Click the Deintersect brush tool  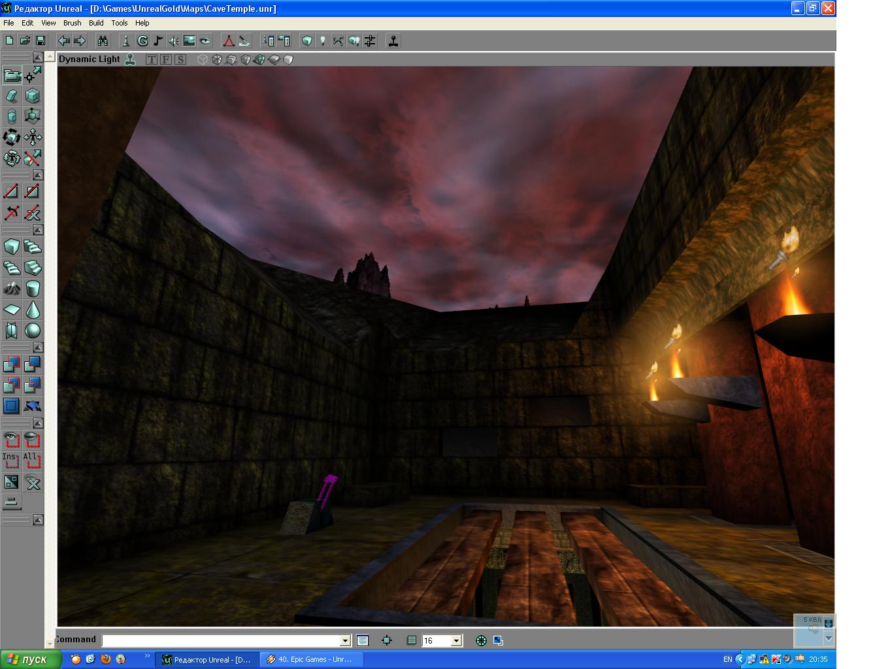(x=33, y=385)
